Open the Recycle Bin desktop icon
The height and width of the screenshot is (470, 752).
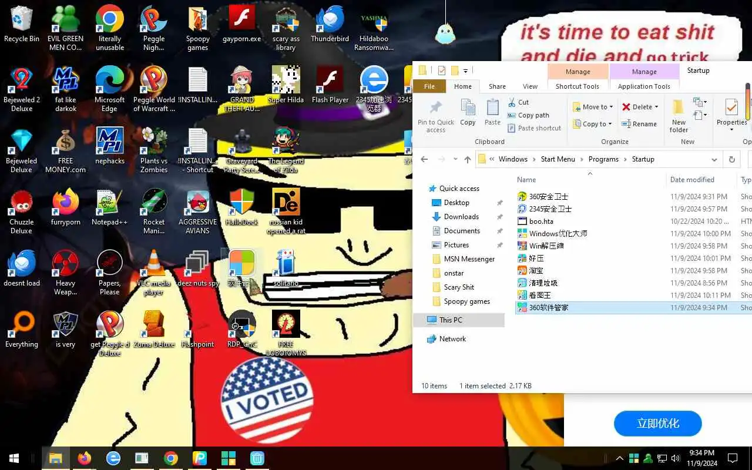point(22,25)
